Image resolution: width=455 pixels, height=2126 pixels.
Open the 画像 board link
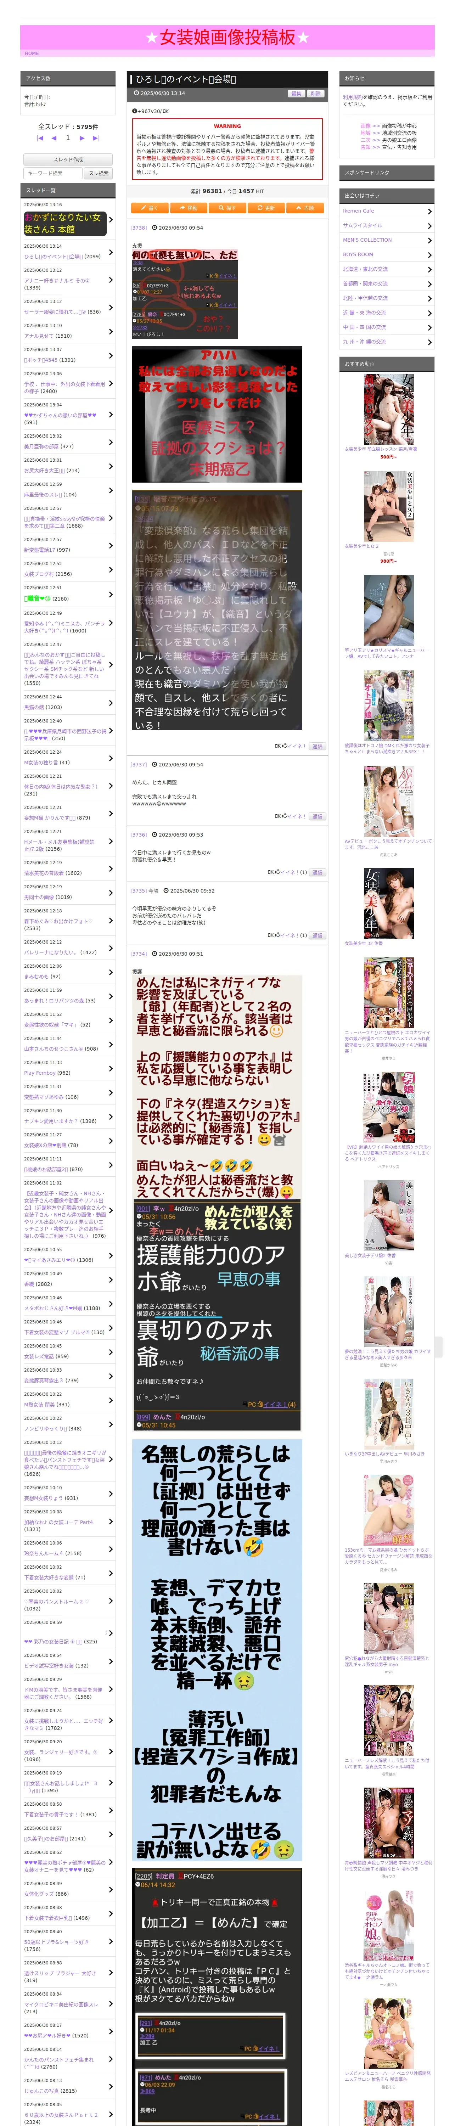(x=365, y=126)
